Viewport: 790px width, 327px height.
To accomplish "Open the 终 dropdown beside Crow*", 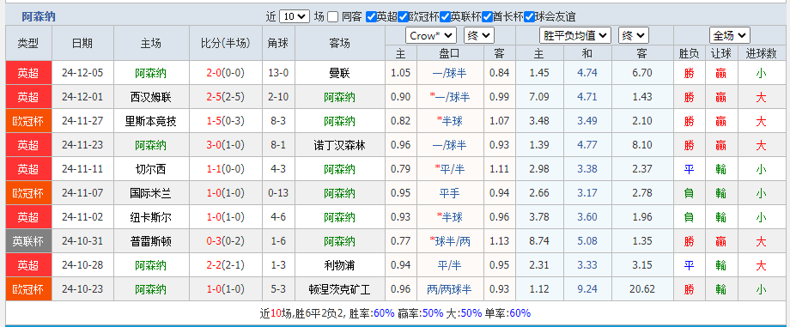I will (479, 36).
